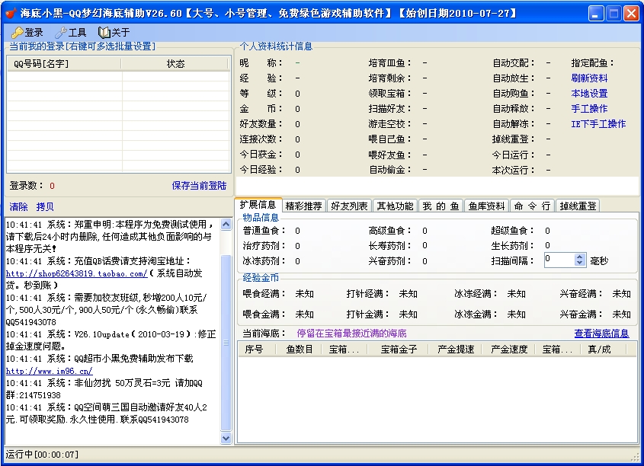644x466 pixels.
Task: Click the wrench icon beside 工具
Action: [61, 33]
